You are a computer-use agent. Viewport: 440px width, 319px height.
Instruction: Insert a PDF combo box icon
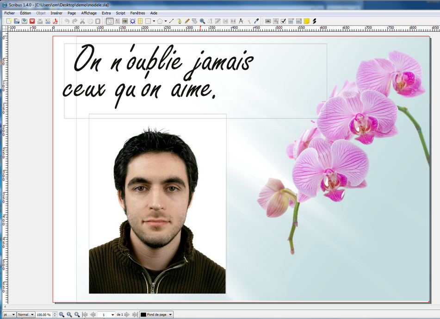pos(291,21)
